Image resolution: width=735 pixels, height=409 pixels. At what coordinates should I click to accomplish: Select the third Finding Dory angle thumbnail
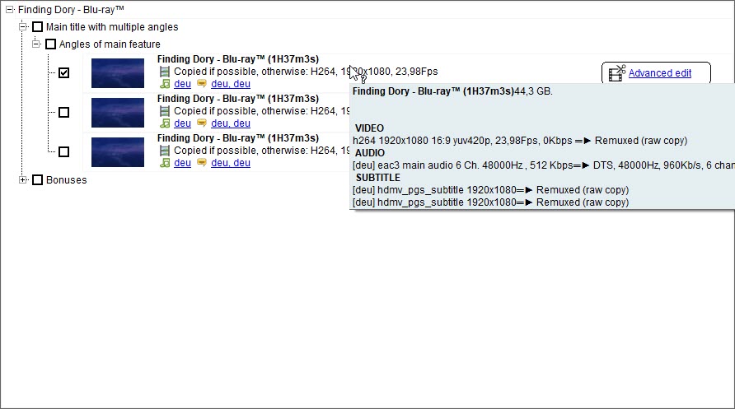118,151
